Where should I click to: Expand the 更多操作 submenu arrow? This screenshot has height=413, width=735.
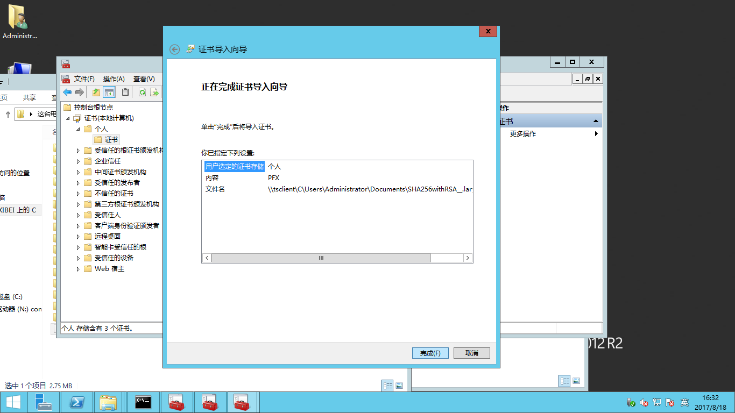[x=596, y=134]
